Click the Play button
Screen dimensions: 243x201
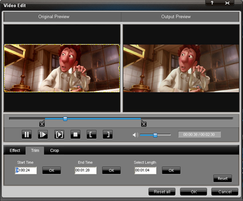click(43, 134)
